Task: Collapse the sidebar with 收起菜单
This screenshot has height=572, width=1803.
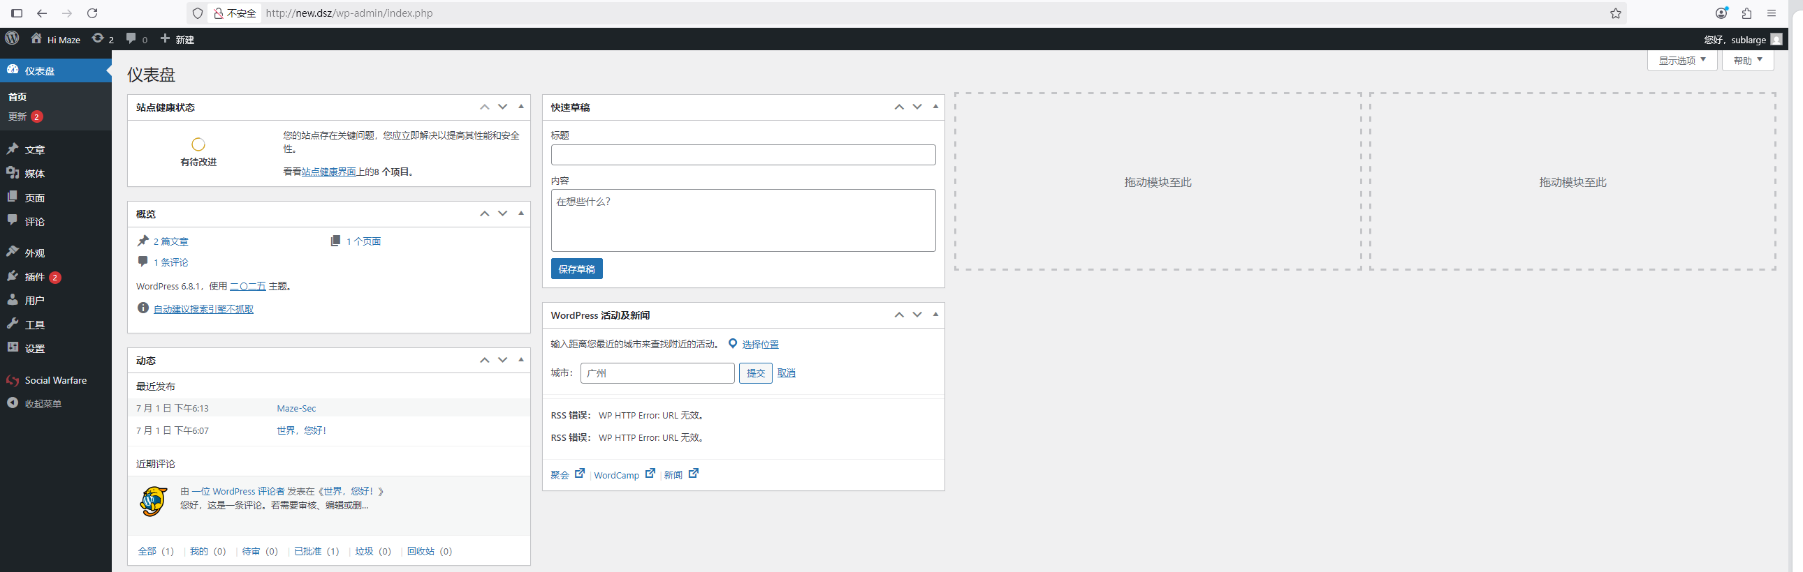Action: (x=43, y=404)
